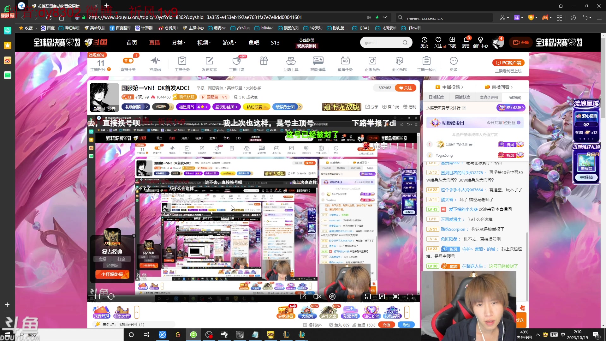Open the 星海任务 AD icon
This screenshot has width=606, height=341.
coord(345,63)
